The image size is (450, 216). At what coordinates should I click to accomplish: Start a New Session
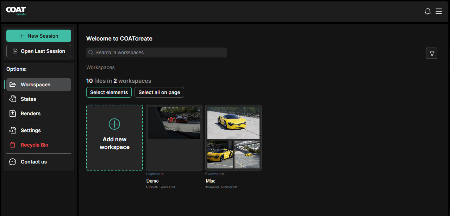click(x=39, y=36)
